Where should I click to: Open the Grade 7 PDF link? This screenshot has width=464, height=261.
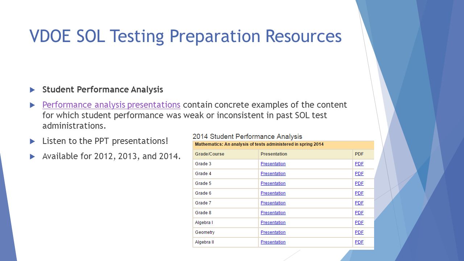click(359, 203)
